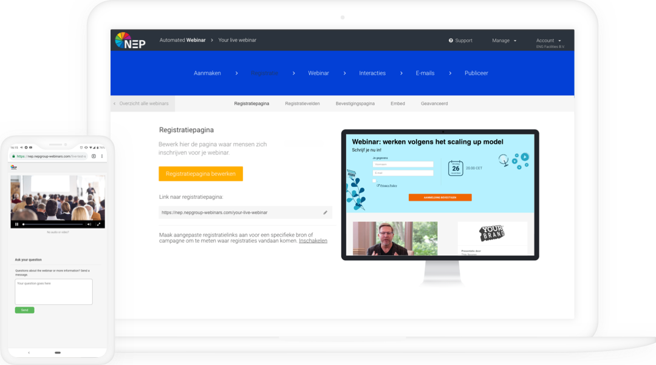The height and width of the screenshot is (365, 656).
Task: Tap the phone back navigation arrow
Action: coord(29,353)
